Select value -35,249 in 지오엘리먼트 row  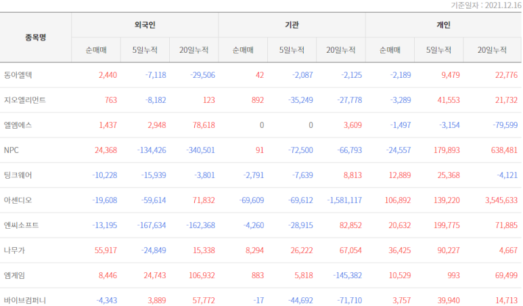[300, 100]
